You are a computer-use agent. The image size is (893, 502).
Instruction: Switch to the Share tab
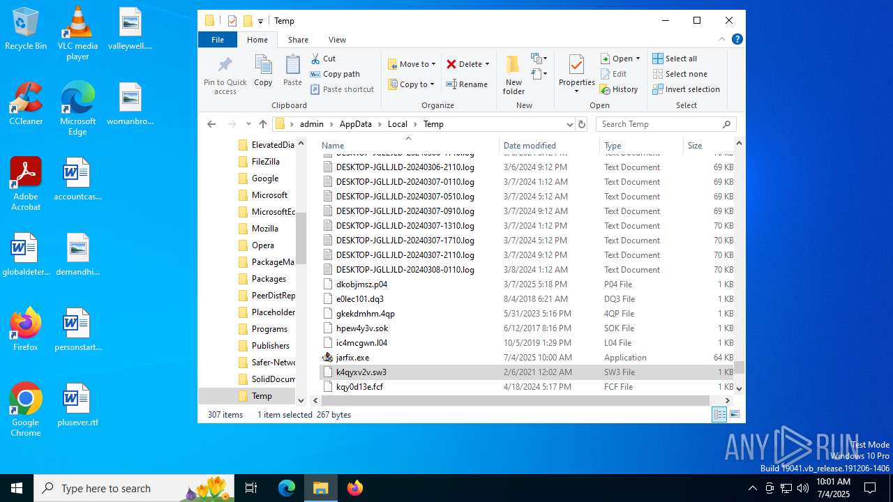click(x=298, y=40)
